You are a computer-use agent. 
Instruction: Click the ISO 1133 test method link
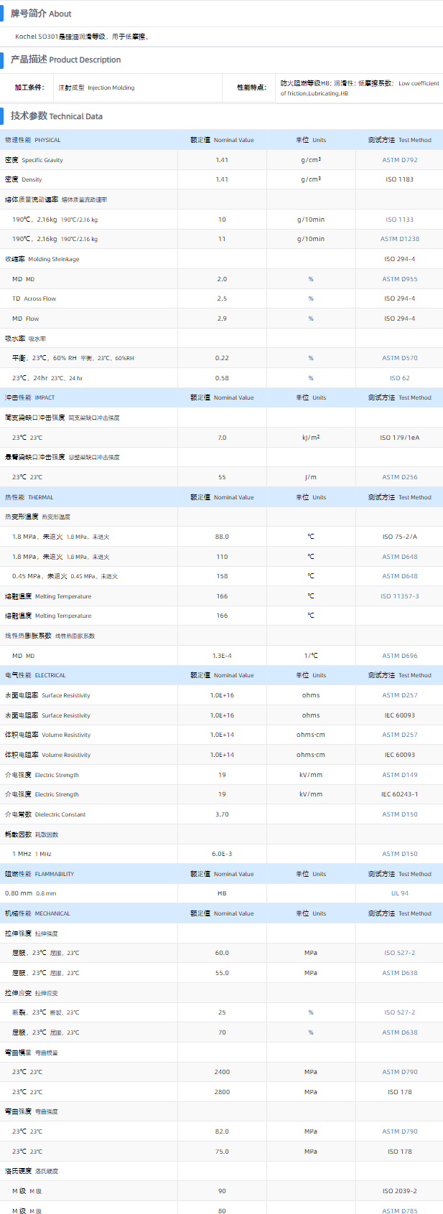tap(399, 220)
